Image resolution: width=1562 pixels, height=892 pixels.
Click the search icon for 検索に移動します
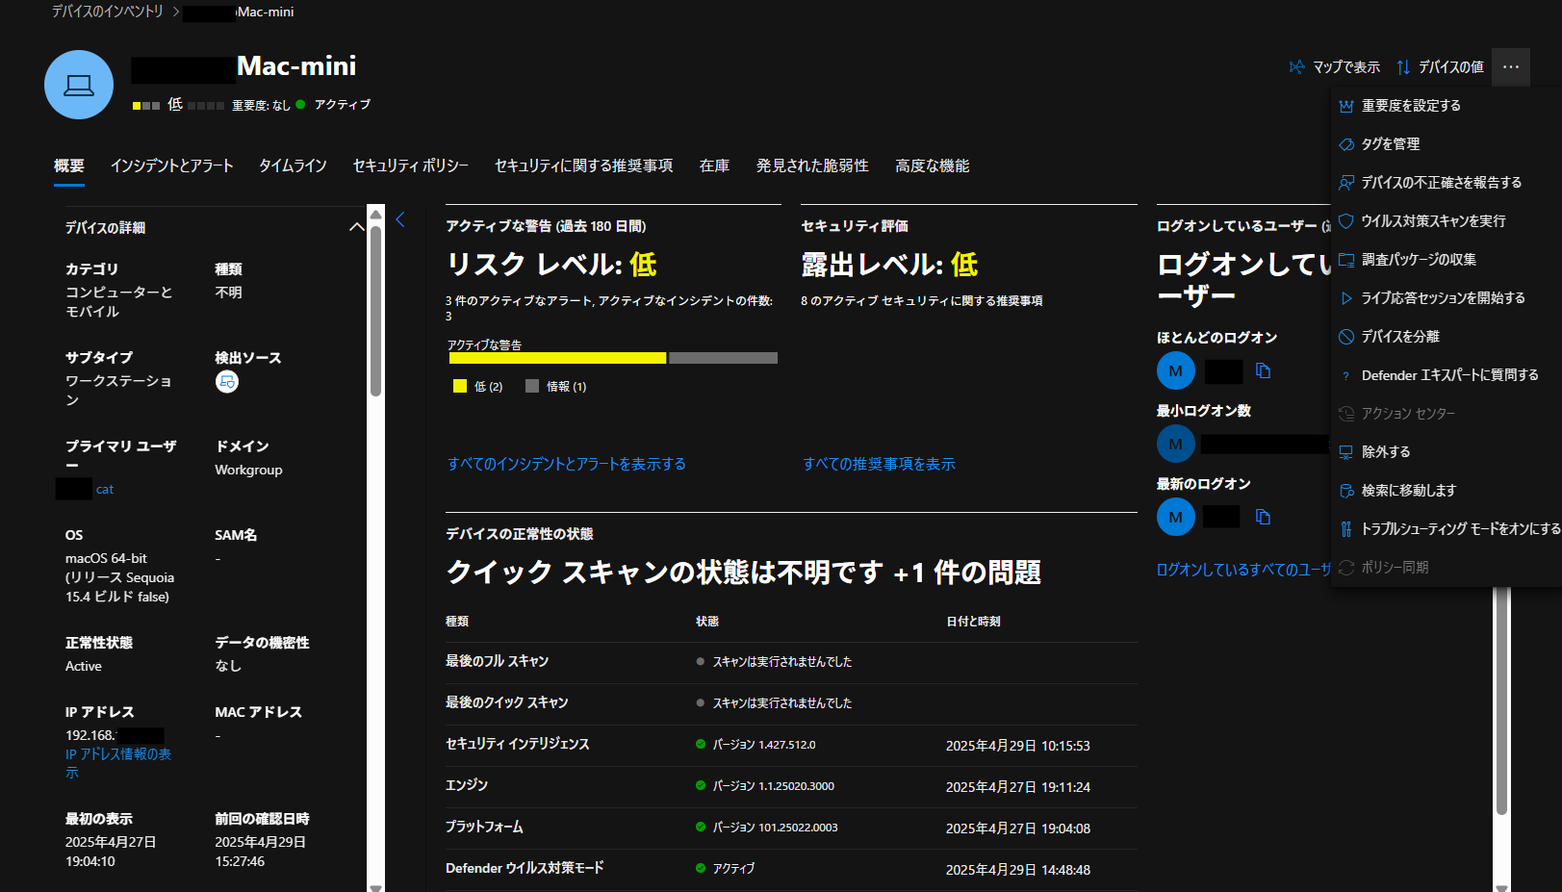1346,491
